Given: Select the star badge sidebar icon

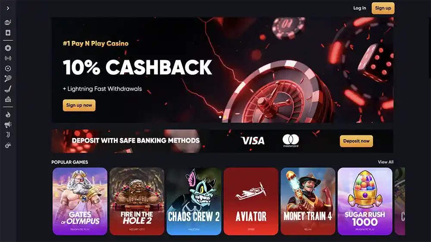Looking at the screenshot, I should [8, 48].
